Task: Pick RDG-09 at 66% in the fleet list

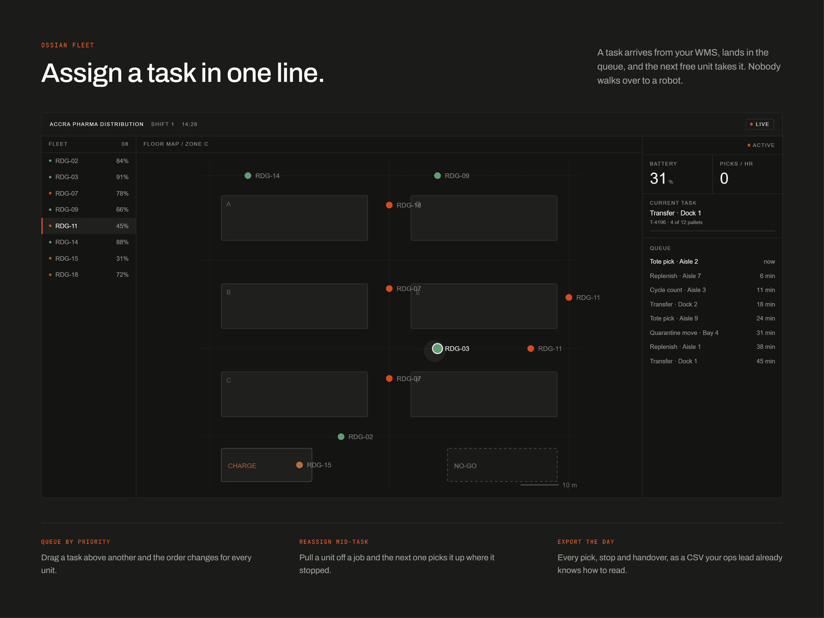Action: click(89, 210)
